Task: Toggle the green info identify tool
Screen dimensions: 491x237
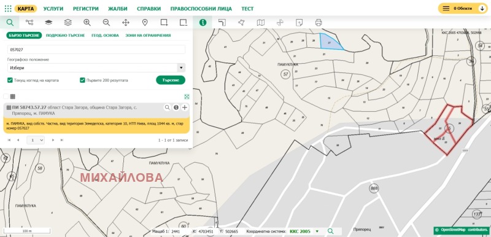Action: 203,23
